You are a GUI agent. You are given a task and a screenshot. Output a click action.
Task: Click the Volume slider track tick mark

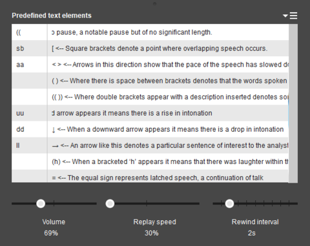[x=54, y=203]
